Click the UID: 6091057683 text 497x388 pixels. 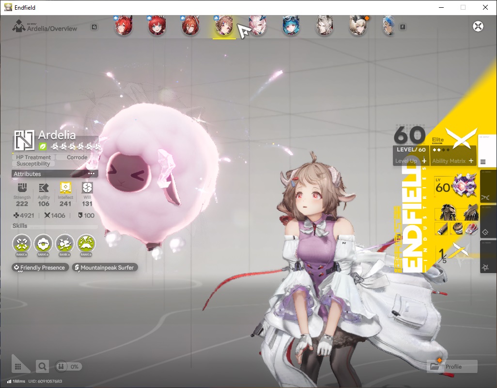[45, 381]
